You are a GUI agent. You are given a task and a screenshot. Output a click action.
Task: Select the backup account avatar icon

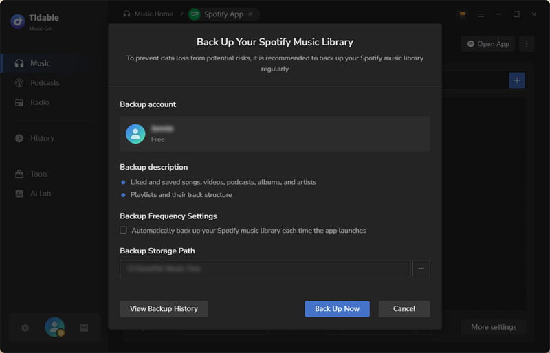tap(135, 133)
